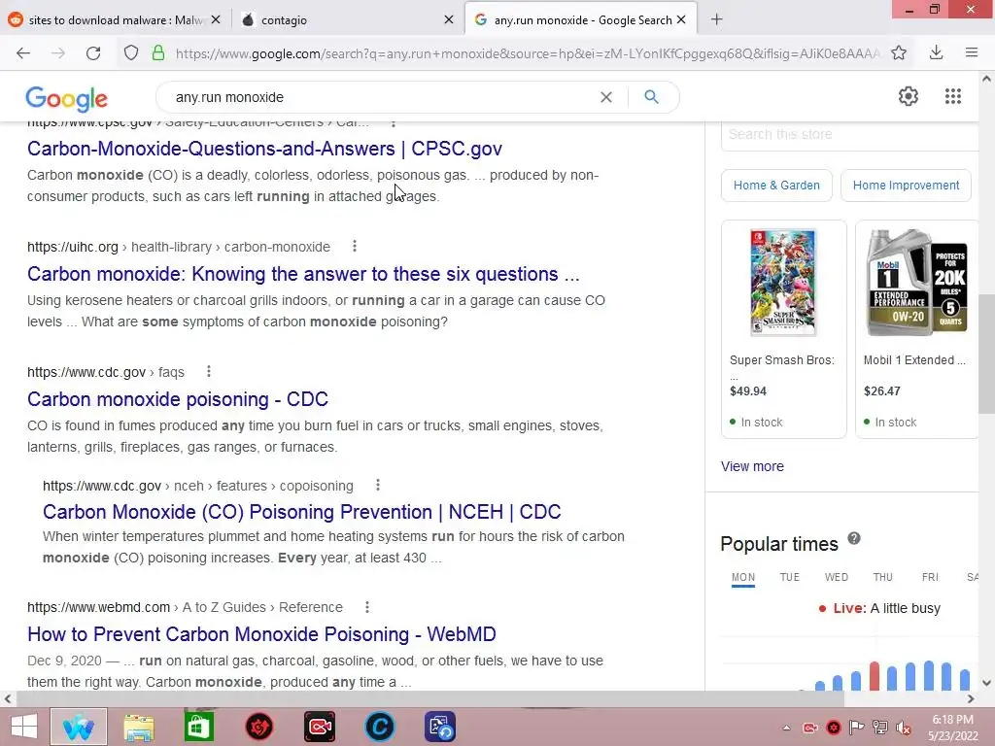Open the shield tracking protection icon
Viewport: 995px width, 746px height.
pos(131,53)
